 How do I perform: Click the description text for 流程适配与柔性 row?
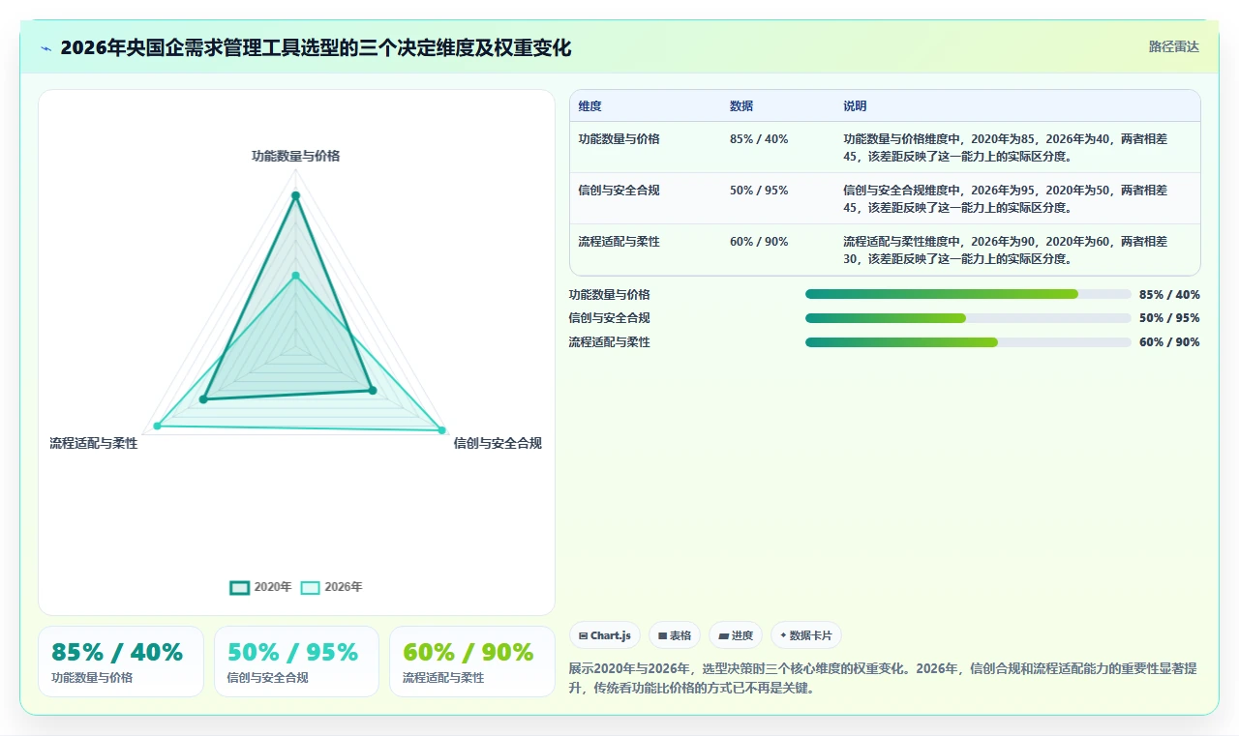coord(1005,250)
